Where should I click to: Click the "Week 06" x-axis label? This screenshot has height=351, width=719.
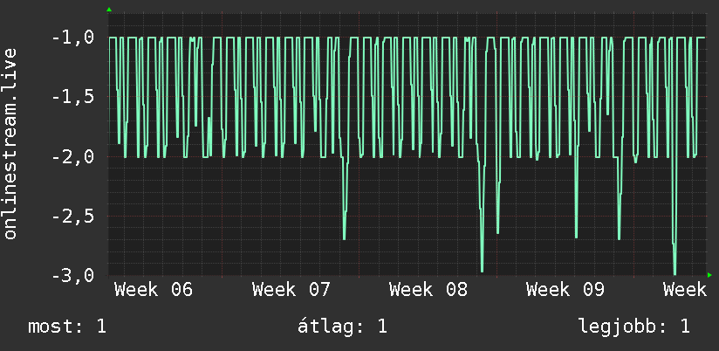pos(154,290)
